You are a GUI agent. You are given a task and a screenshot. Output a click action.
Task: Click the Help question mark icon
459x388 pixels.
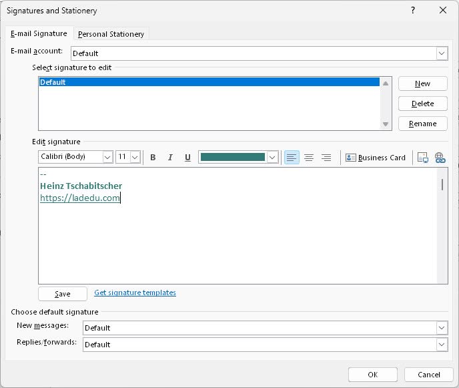413,10
